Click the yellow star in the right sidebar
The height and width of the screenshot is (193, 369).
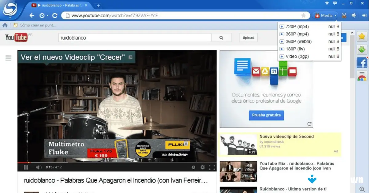pyautogui.click(x=362, y=36)
